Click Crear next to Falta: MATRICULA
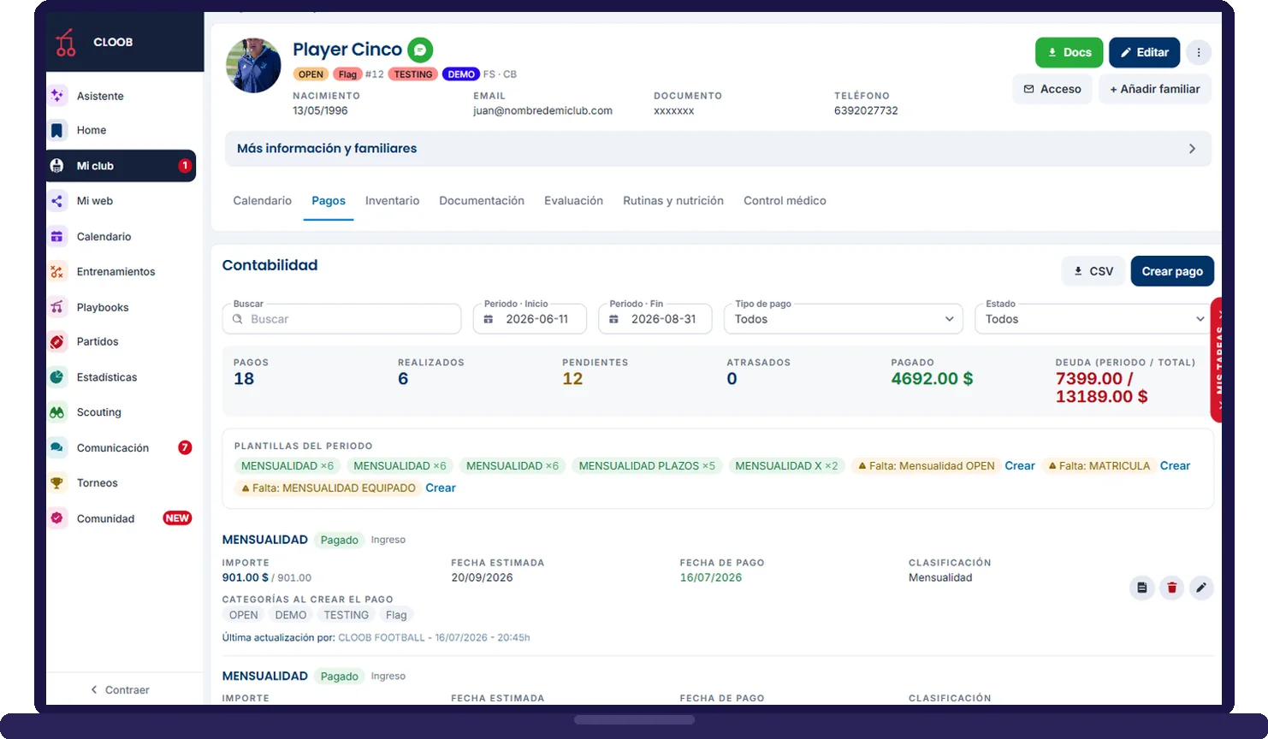1268x739 pixels. [x=1175, y=466]
